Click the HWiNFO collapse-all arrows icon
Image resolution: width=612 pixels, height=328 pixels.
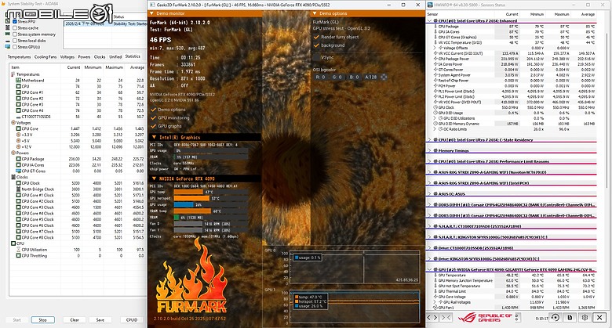(x=446, y=318)
